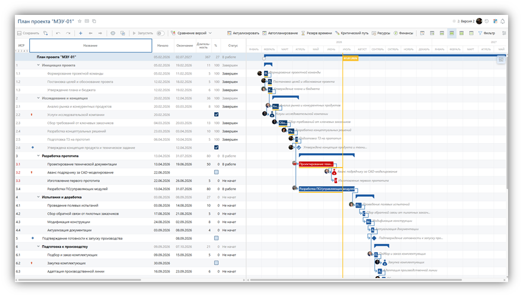Image resolution: width=523 pixels, height=297 pixels.
Task: Toggle the switch next to Запустить
Action: (160, 33)
